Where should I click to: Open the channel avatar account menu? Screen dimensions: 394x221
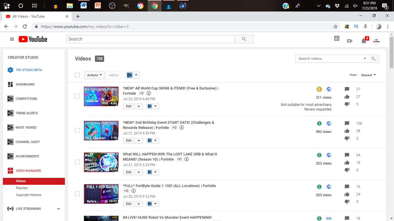point(376,40)
